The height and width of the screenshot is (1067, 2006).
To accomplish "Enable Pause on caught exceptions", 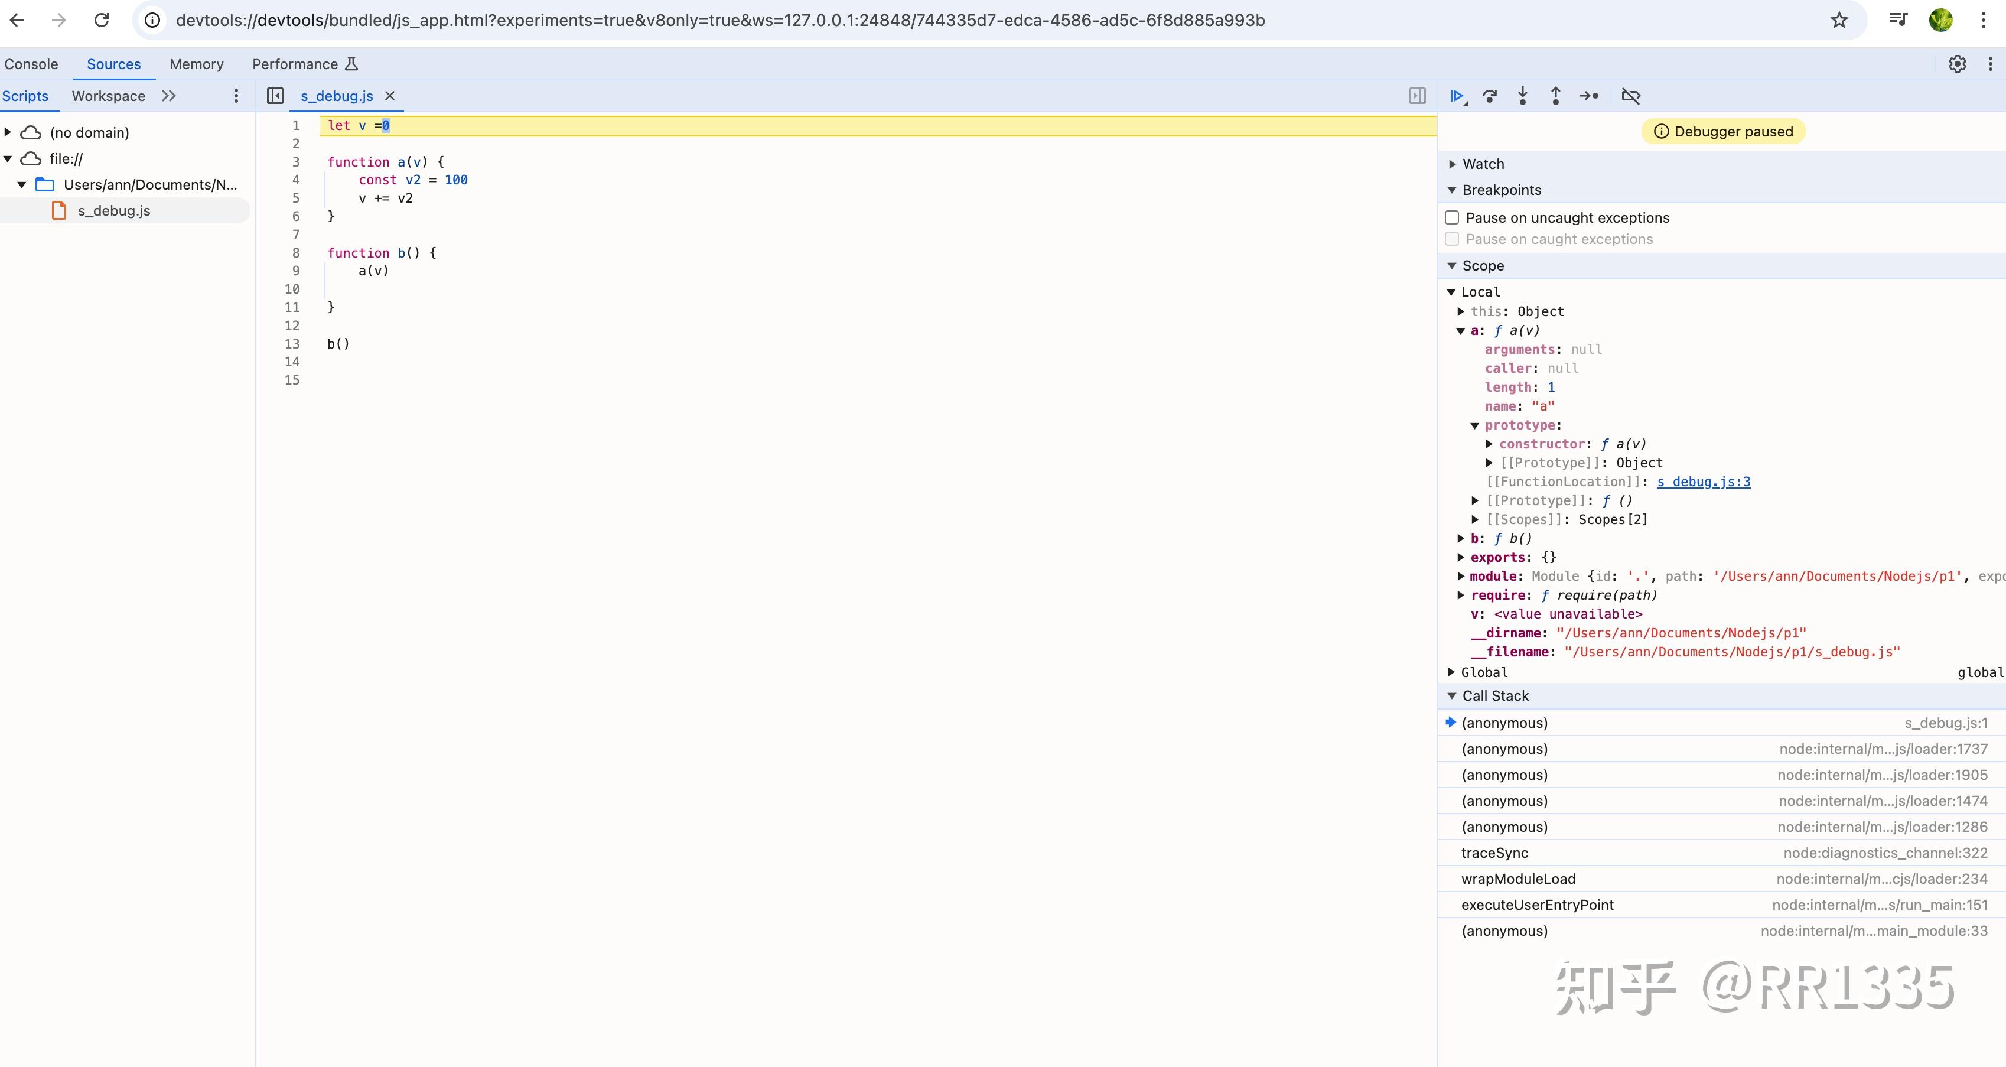I will (x=1451, y=238).
